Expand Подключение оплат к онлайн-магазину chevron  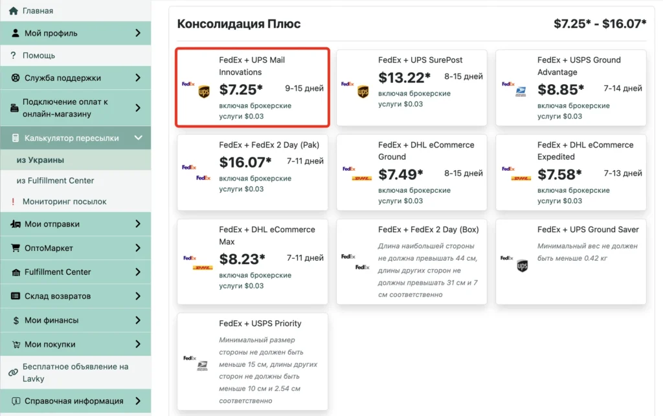click(x=138, y=108)
